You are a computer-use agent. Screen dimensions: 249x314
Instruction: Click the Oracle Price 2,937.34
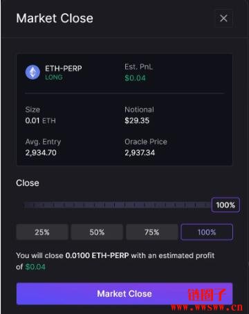point(140,153)
